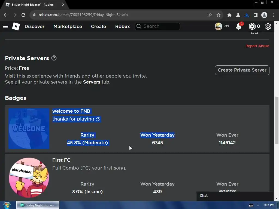Open the Robux balance icon
The height and width of the screenshot is (209, 279).
(x=252, y=26)
